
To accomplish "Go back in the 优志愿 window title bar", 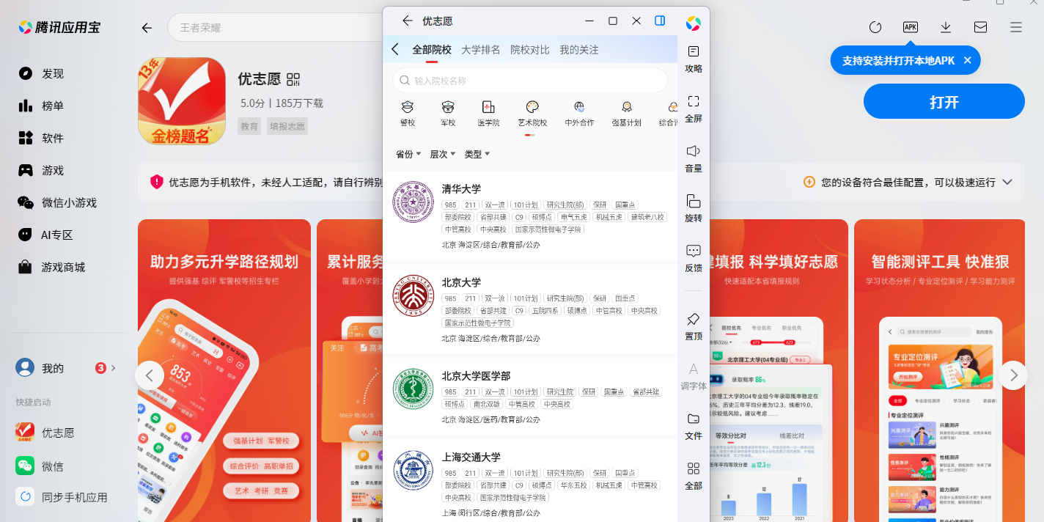I will tap(408, 21).
